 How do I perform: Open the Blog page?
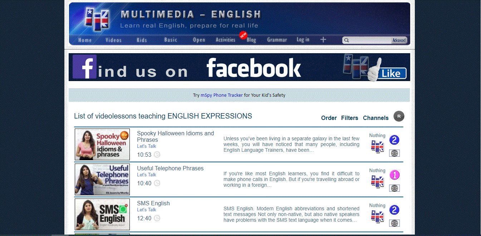251,40
